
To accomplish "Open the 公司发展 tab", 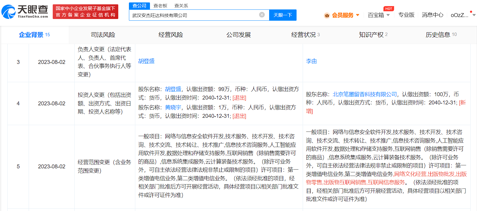I will point(238,35).
